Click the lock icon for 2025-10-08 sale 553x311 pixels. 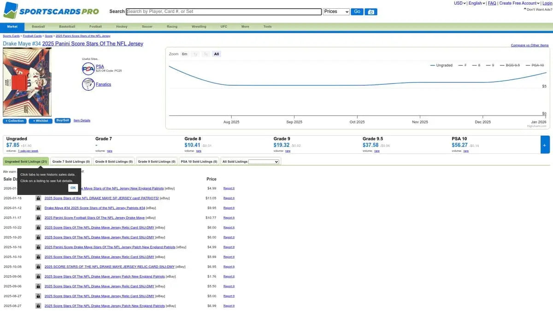(x=38, y=267)
